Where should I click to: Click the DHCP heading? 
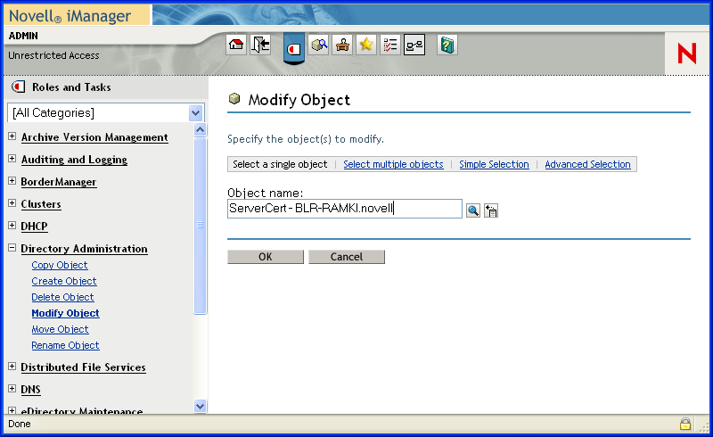tap(34, 227)
